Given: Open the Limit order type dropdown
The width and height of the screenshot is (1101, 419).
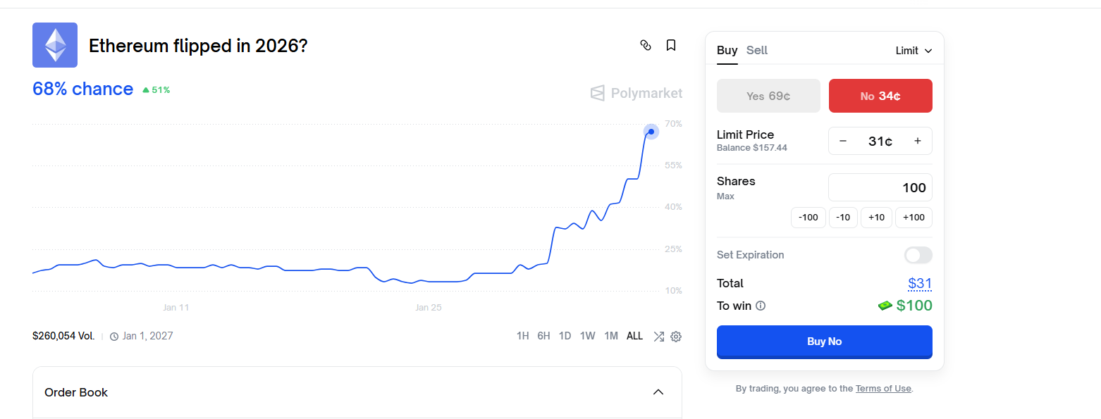Looking at the screenshot, I should tap(914, 51).
